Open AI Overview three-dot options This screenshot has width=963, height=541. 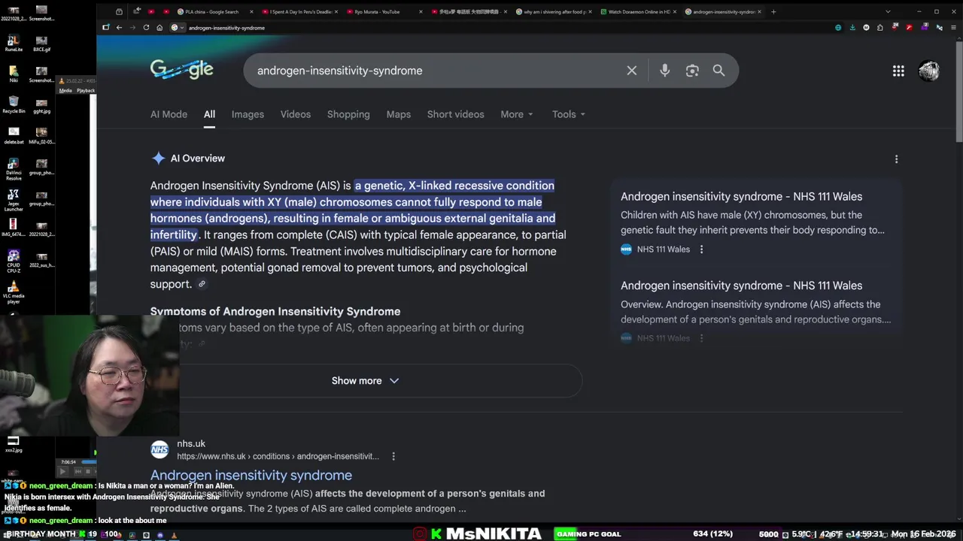(x=896, y=159)
